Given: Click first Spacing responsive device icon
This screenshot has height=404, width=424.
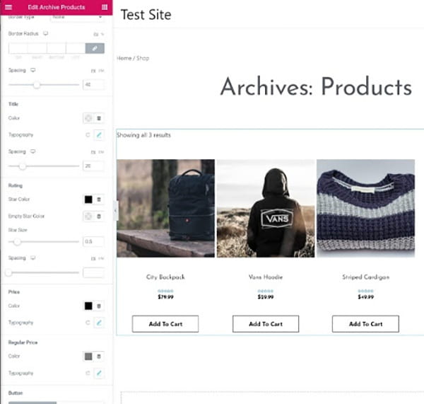Looking at the screenshot, I should pyautogui.click(x=33, y=70).
